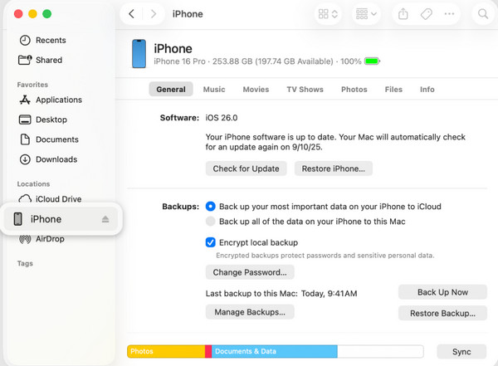Screen dimensions: 498x366
Task: Go back with the left chevron arrow
Action: (x=131, y=14)
